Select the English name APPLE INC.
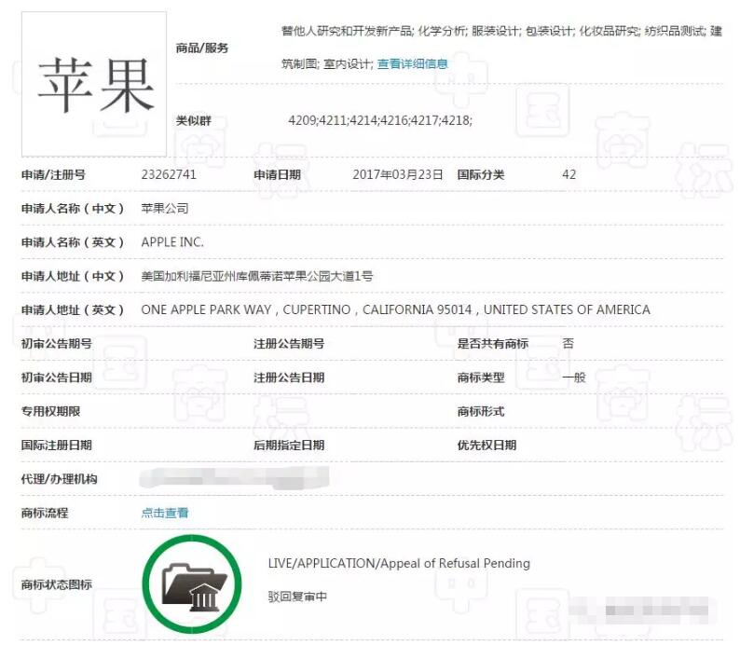The image size is (740, 645). point(172,242)
